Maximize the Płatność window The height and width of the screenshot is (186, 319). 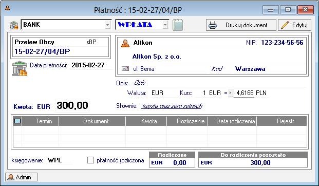tap(288, 10)
